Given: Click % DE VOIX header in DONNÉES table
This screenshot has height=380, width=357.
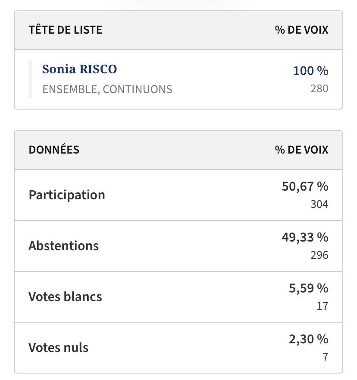Looking at the screenshot, I should pos(301,150).
